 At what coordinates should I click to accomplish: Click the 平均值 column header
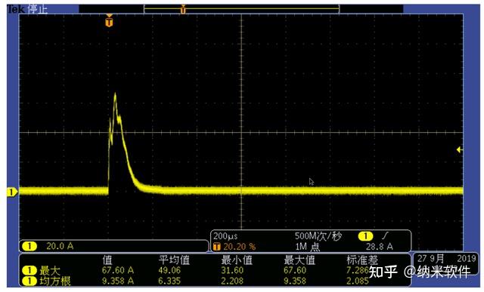coord(174,260)
